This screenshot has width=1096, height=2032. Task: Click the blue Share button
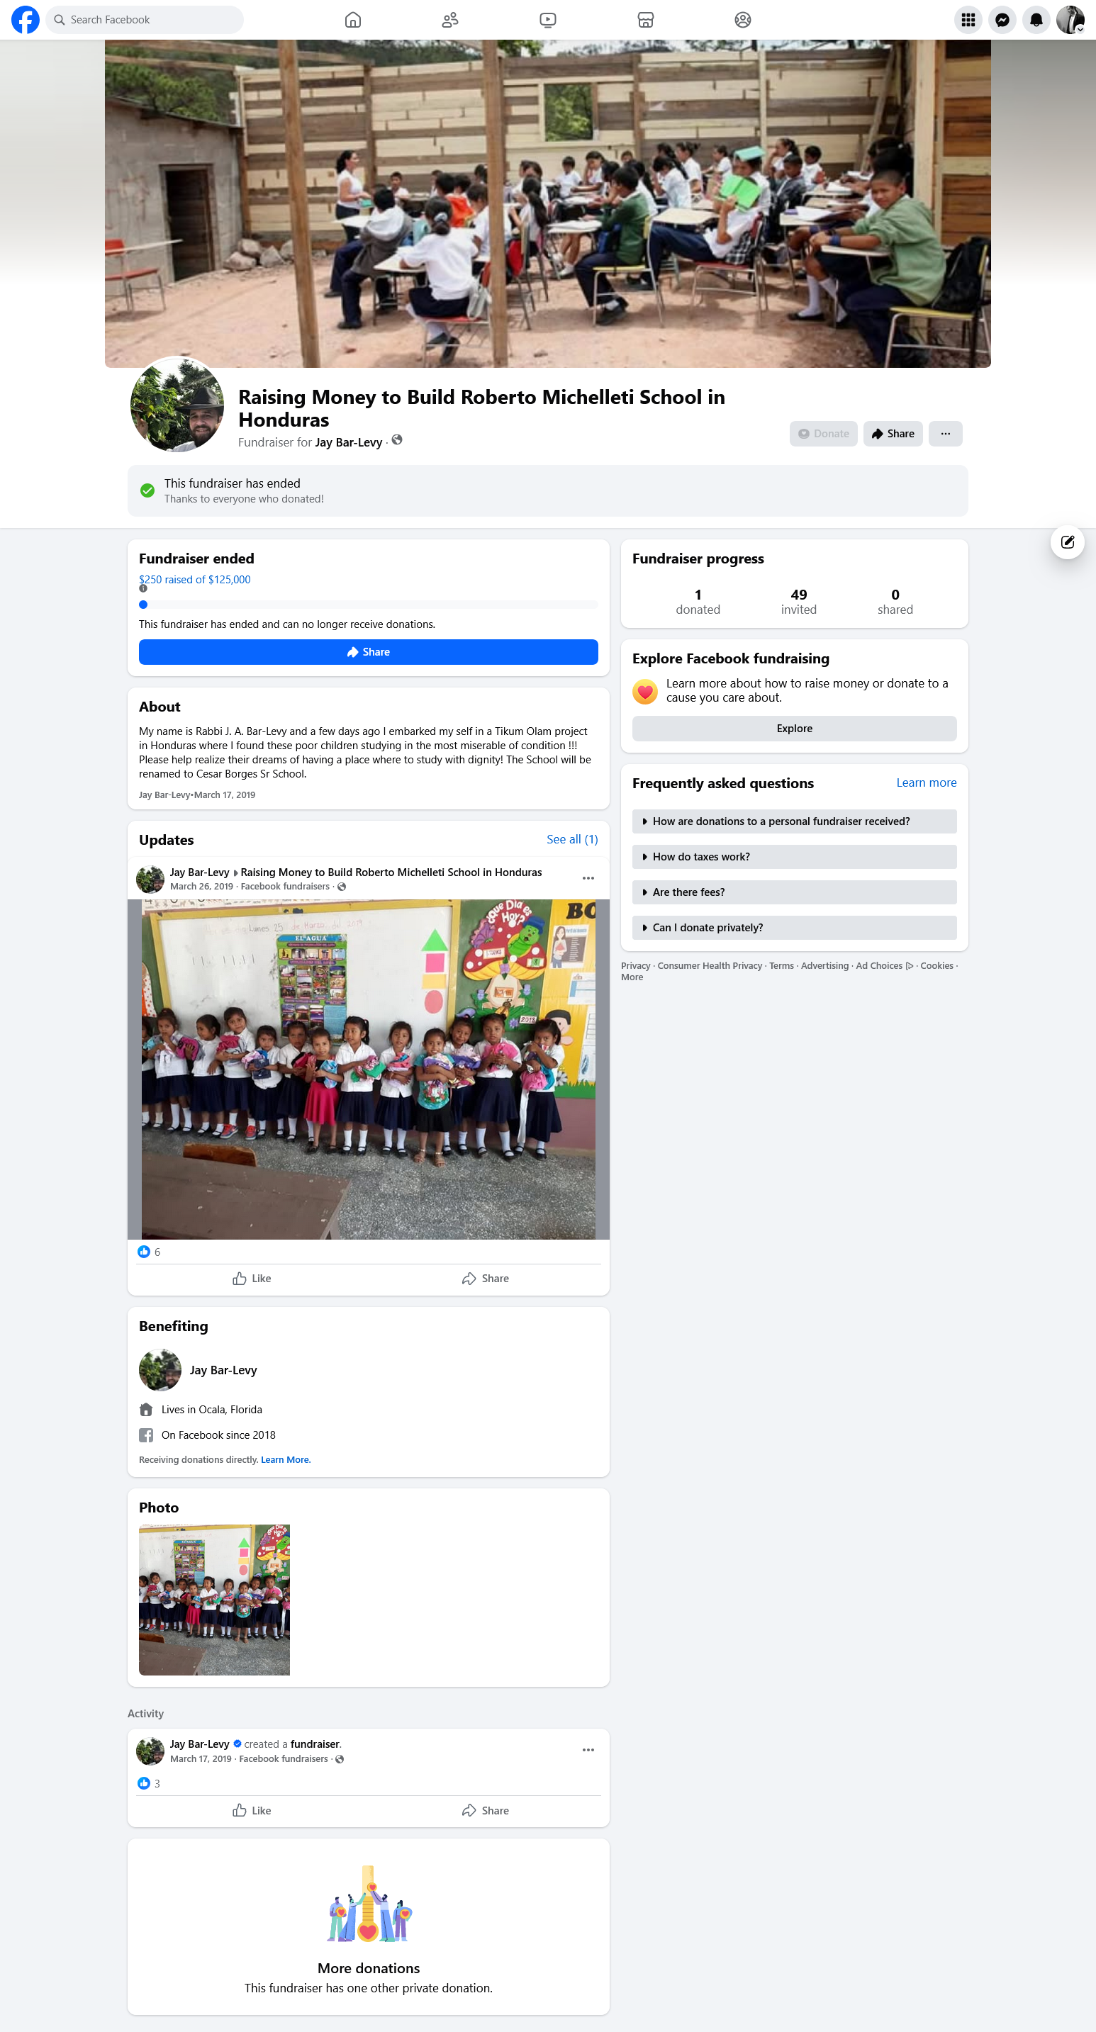[369, 651]
